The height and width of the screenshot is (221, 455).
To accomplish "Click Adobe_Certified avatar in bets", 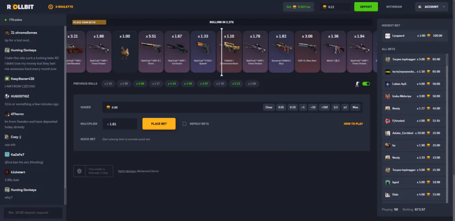I will (387, 133).
